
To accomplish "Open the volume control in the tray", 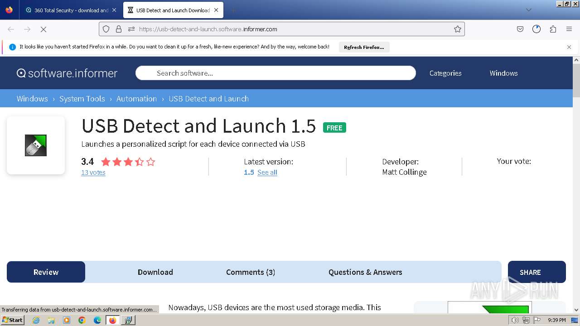I will pos(515,320).
